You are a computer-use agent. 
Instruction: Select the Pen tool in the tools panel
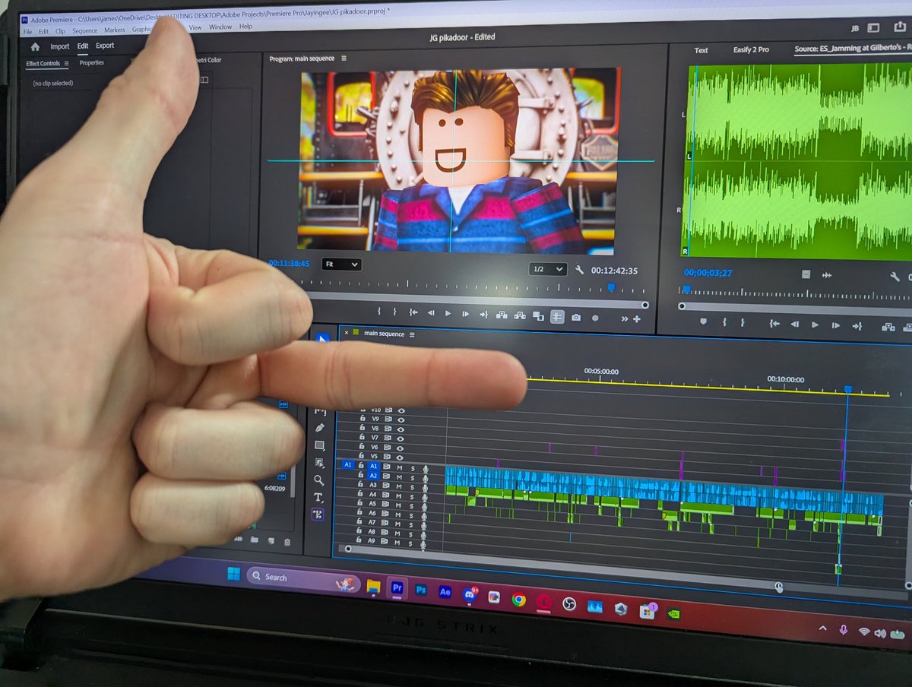[319, 428]
